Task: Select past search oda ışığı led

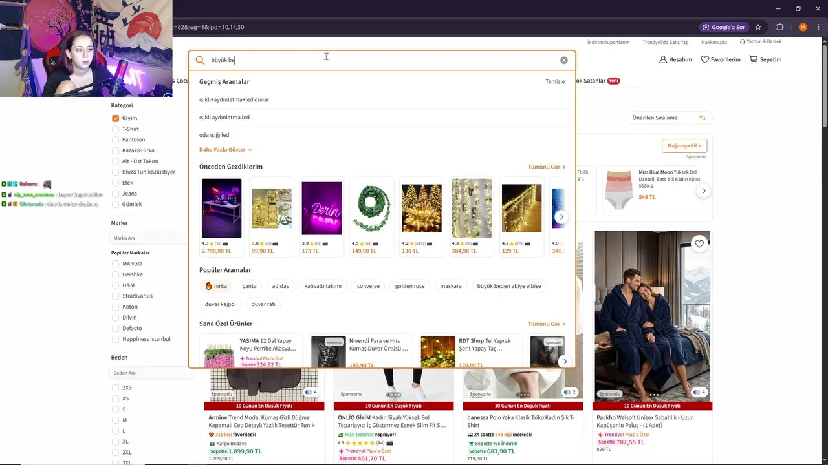Action: pyautogui.click(x=214, y=135)
